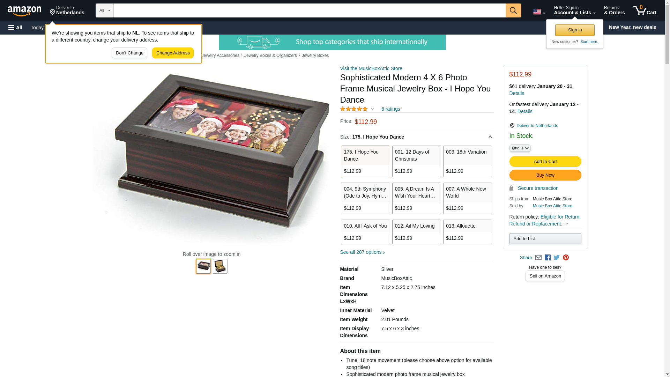Viewport: 670px width, 377px height.
Task: Go to Amazon home via logo
Action: [24, 11]
